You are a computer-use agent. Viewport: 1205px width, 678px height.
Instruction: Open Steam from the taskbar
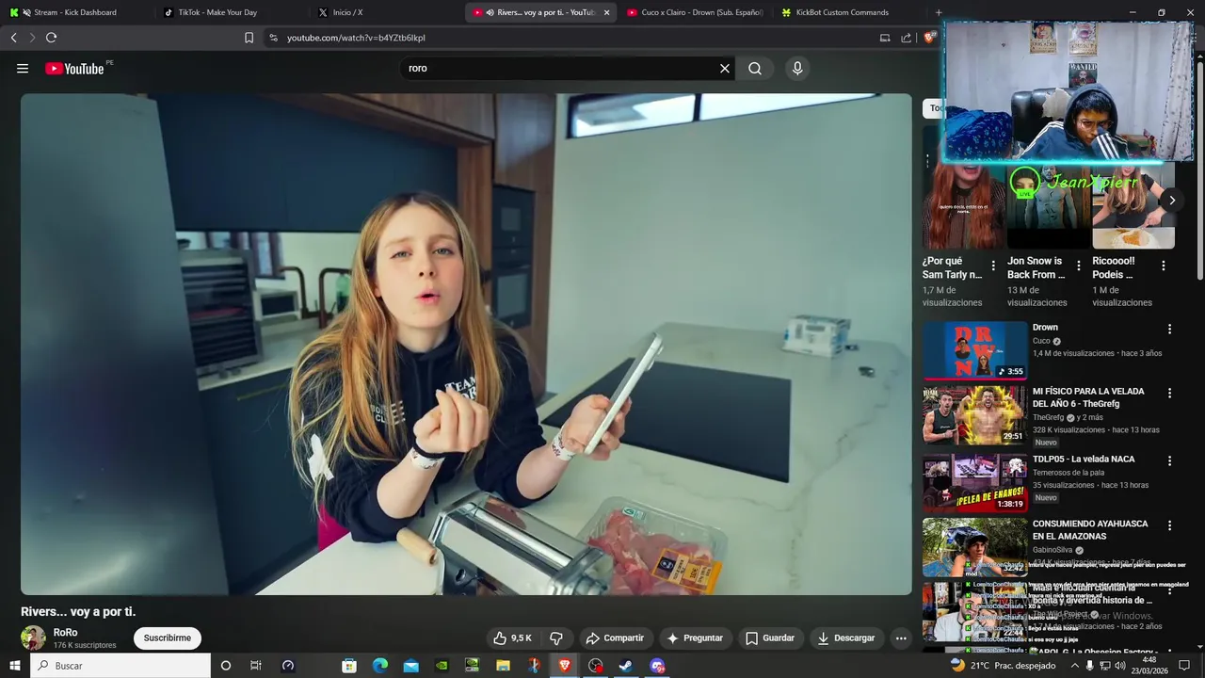[626, 666]
